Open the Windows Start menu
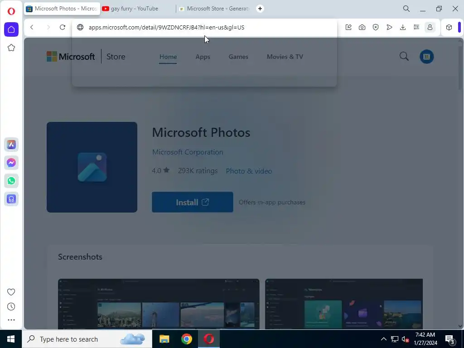This screenshot has height=348, width=464. point(11,339)
